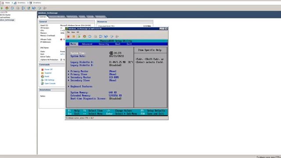Expand Primary Master submenu arrow in BIOS

tap(68, 71)
